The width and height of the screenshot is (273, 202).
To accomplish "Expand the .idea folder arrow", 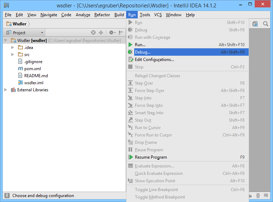I will click(x=13, y=47).
